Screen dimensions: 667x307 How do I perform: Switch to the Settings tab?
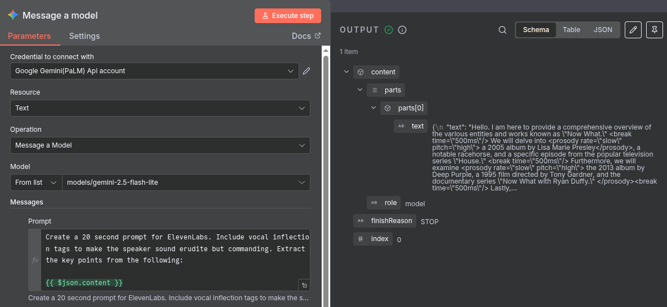pos(85,36)
